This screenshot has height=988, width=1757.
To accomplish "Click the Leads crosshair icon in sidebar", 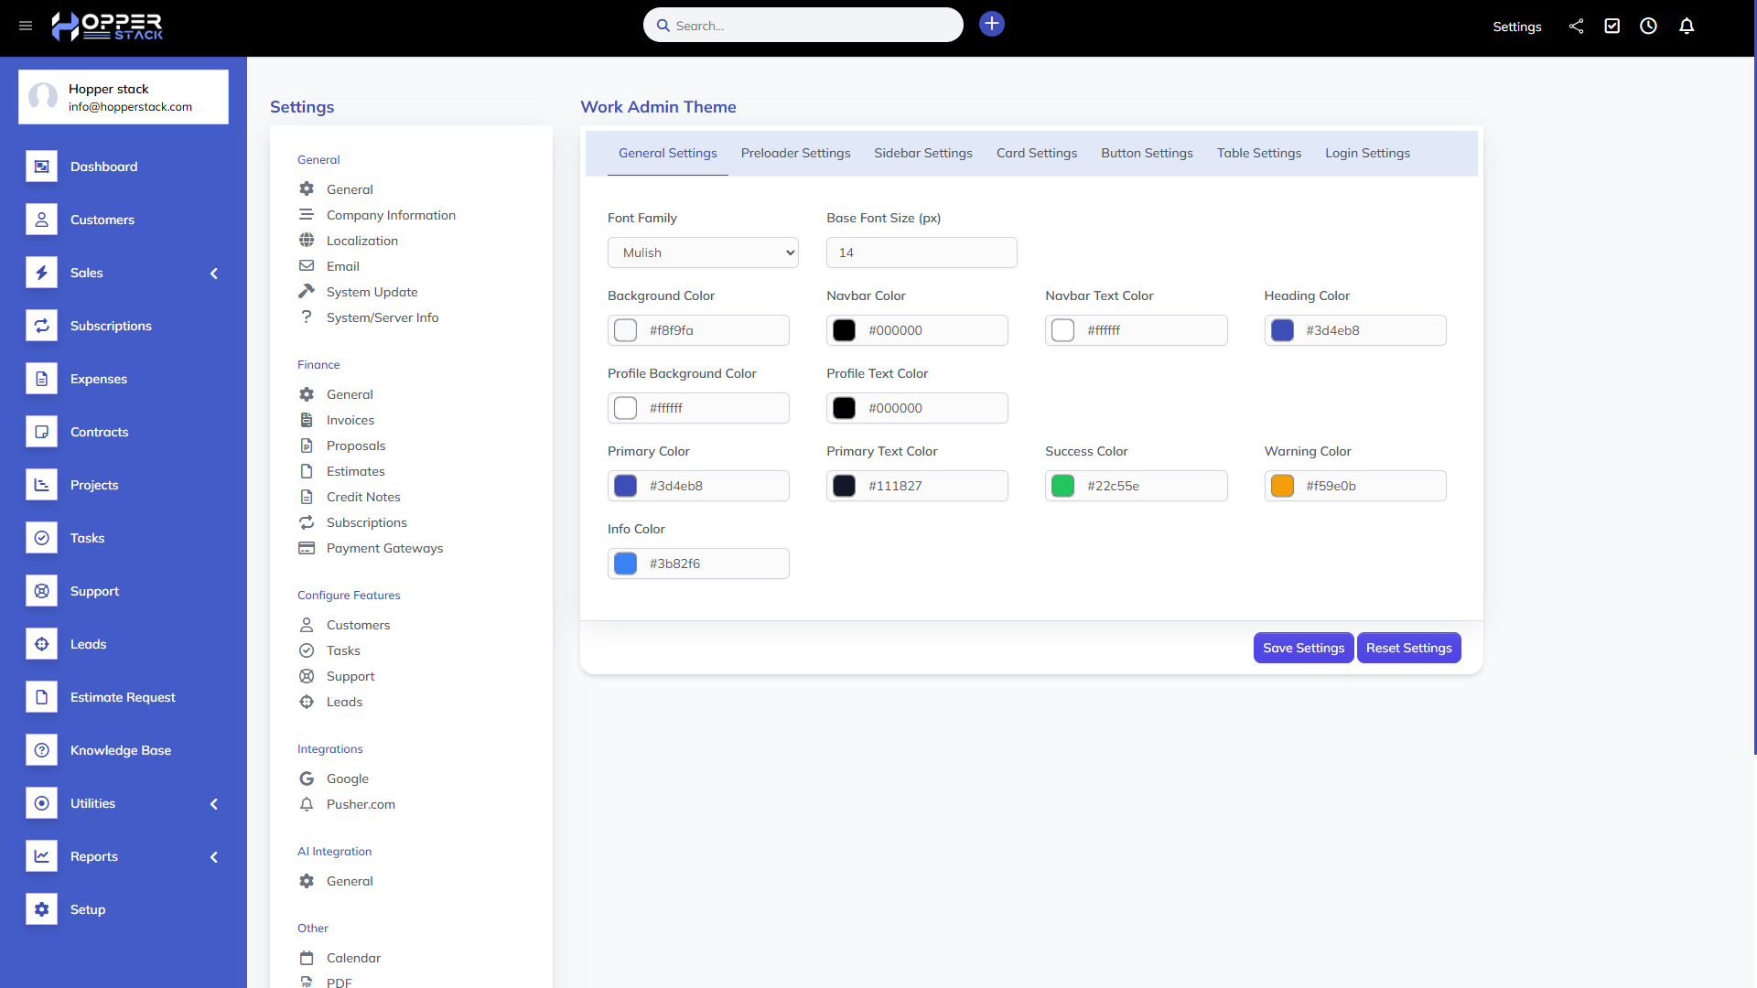I will click(x=41, y=644).
